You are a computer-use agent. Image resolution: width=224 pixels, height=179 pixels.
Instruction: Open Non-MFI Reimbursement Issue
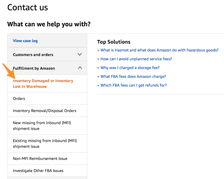(40, 159)
